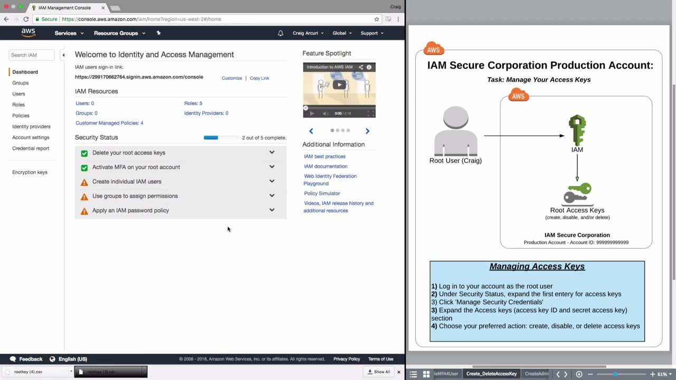Viewport: 676px width, 380px height.
Task: Click the navigator compass icon in viewer
Action: (579, 374)
